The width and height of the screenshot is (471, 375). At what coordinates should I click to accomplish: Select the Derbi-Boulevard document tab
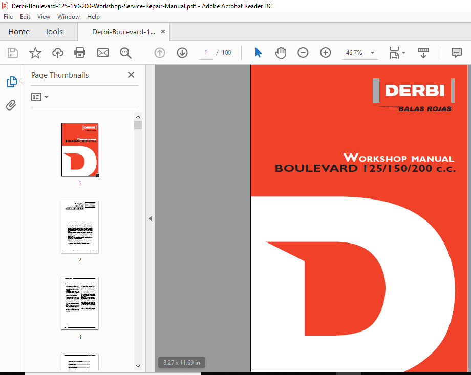pos(123,32)
